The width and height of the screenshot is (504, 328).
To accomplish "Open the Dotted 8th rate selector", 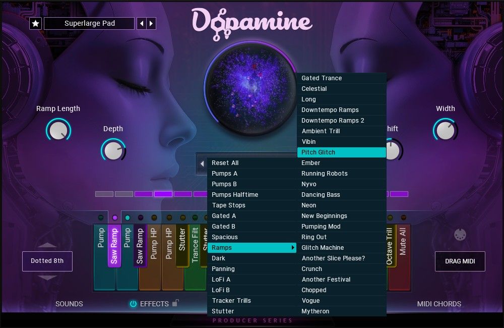I will [47, 261].
